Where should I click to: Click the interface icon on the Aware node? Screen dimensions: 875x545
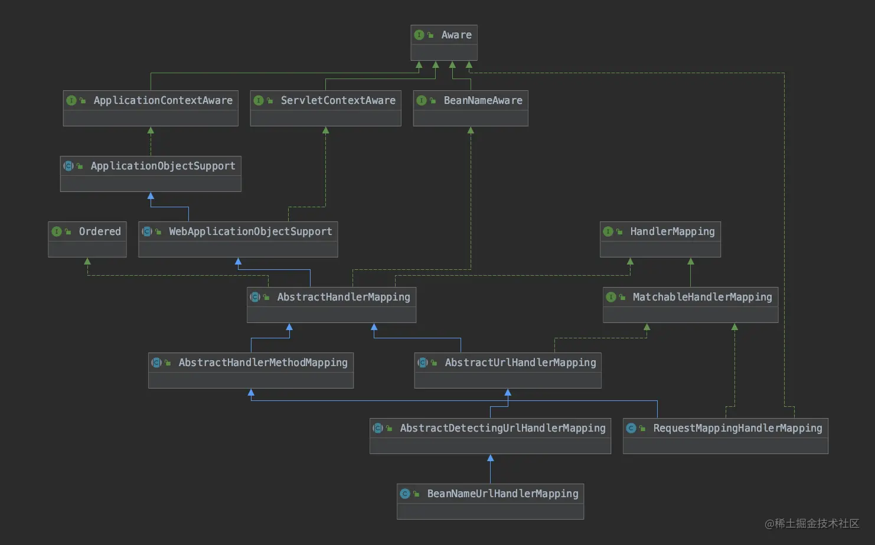(420, 35)
